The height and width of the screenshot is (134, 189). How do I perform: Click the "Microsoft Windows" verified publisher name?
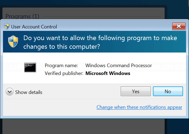108,73
